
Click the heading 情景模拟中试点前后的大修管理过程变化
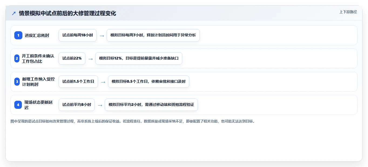click(x=67, y=13)
